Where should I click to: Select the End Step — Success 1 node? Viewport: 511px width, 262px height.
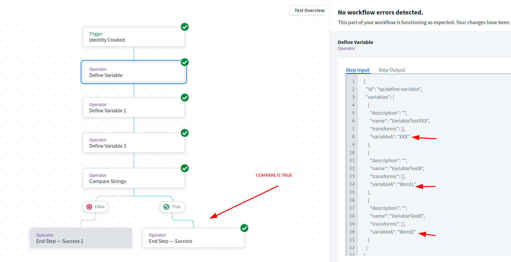point(80,238)
